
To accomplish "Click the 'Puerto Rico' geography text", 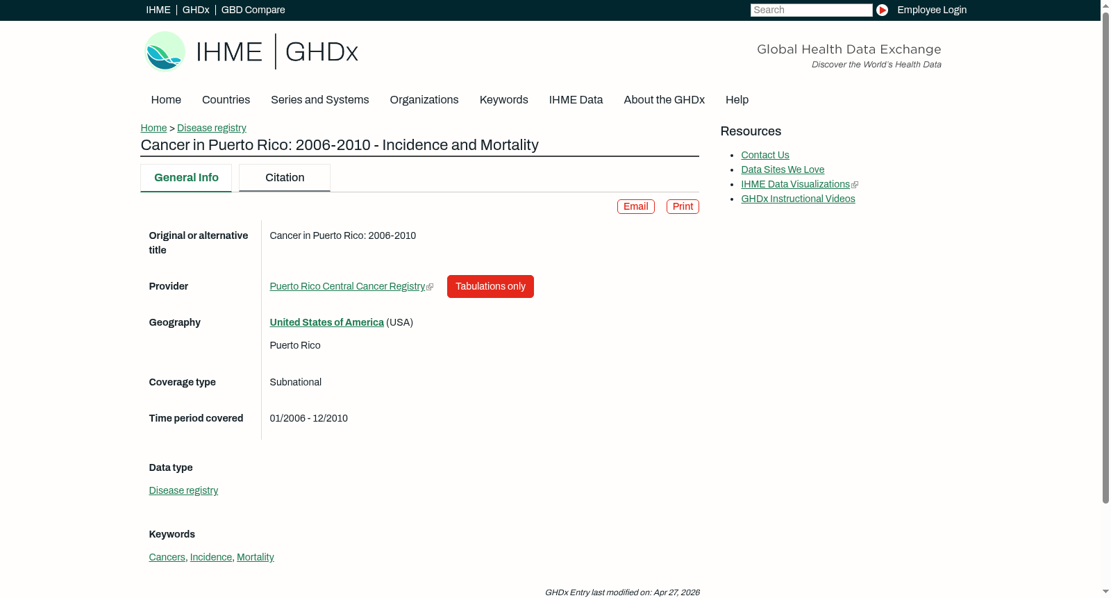I will pos(295,346).
